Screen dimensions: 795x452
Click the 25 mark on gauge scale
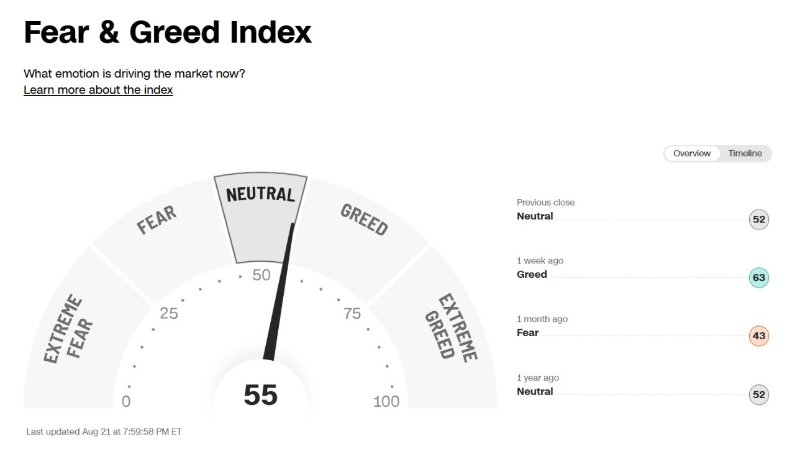(169, 314)
